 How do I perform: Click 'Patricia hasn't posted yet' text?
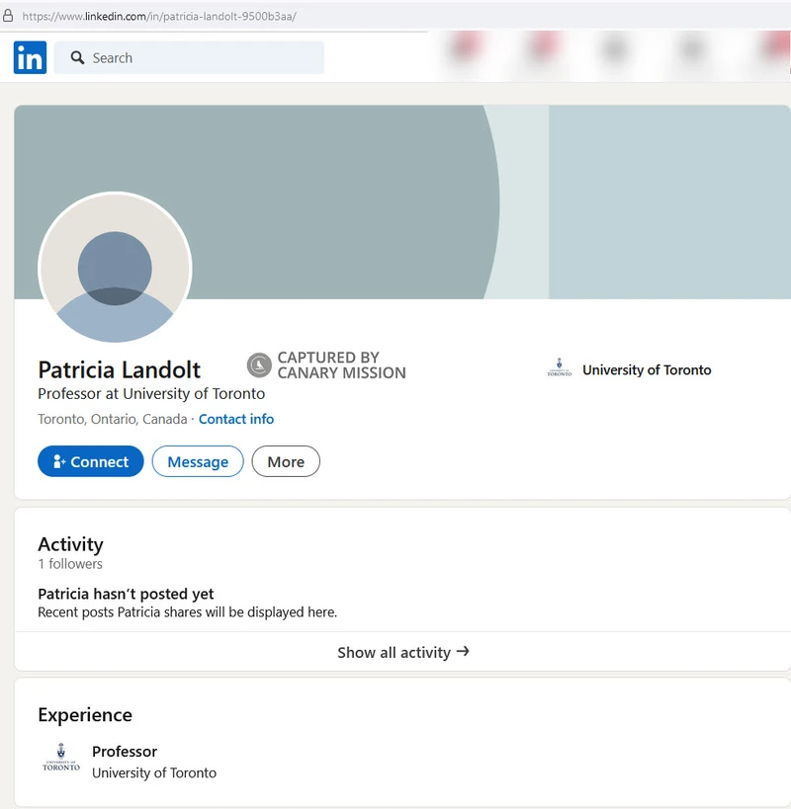[126, 594]
